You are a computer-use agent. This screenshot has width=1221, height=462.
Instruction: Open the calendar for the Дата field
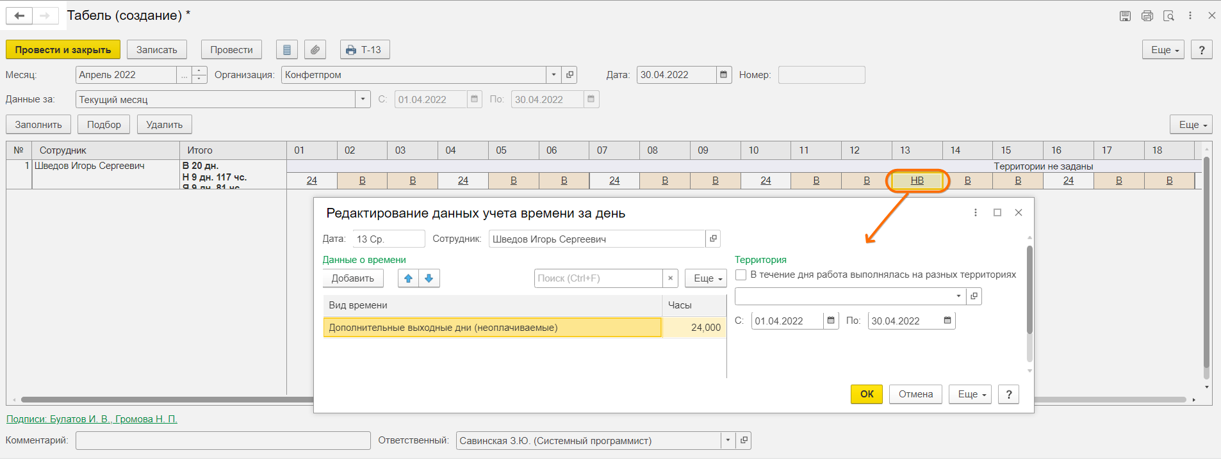724,75
